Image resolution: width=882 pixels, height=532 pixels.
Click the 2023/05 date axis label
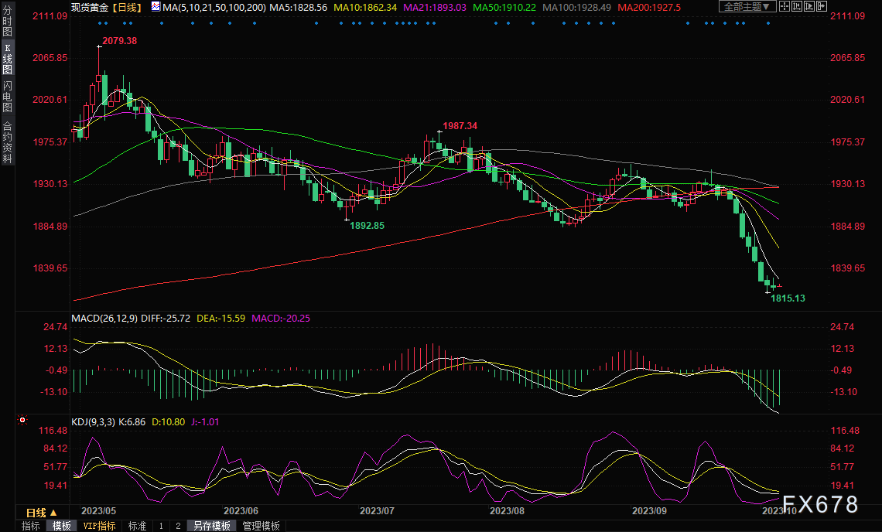click(x=98, y=510)
